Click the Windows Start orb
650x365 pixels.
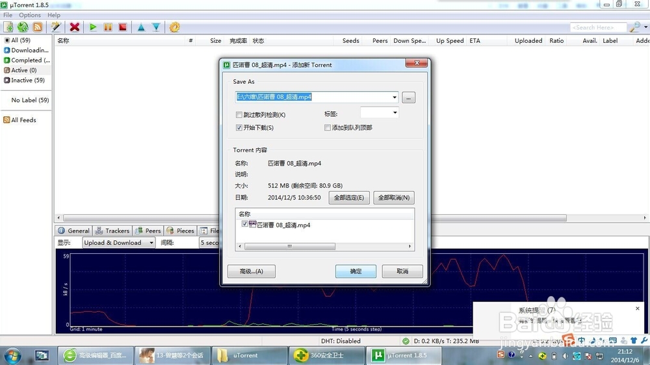click(x=12, y=355)
